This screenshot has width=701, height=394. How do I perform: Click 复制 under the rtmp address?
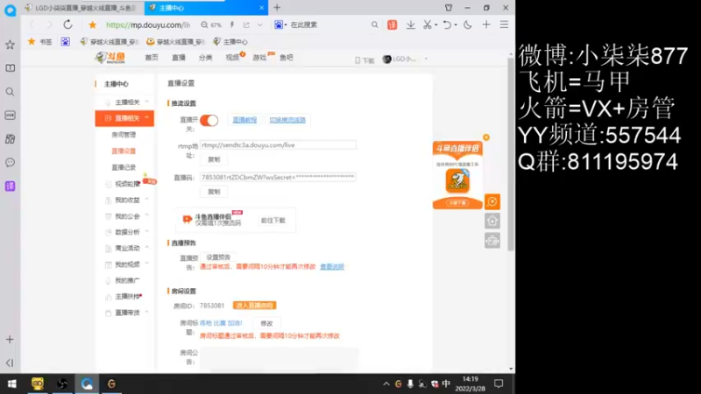(x=214, y=159)
